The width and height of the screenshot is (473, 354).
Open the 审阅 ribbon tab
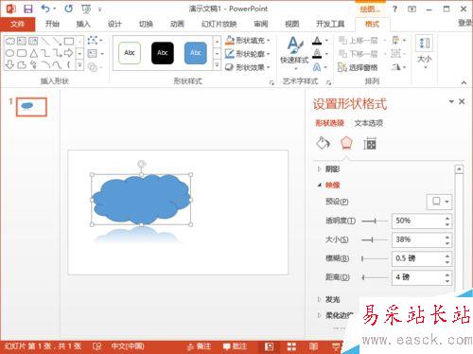[261, 24]
